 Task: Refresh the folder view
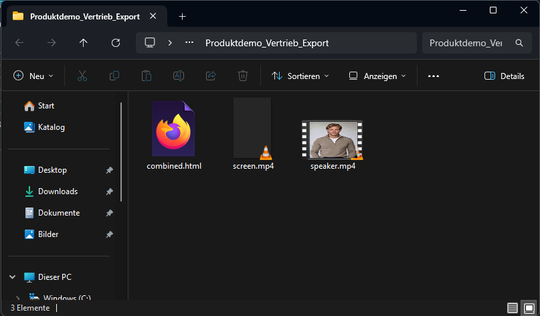pos(116,43)
